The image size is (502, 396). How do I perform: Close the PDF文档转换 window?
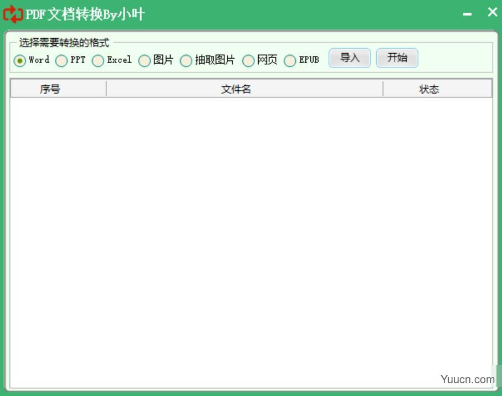point(492,12)
